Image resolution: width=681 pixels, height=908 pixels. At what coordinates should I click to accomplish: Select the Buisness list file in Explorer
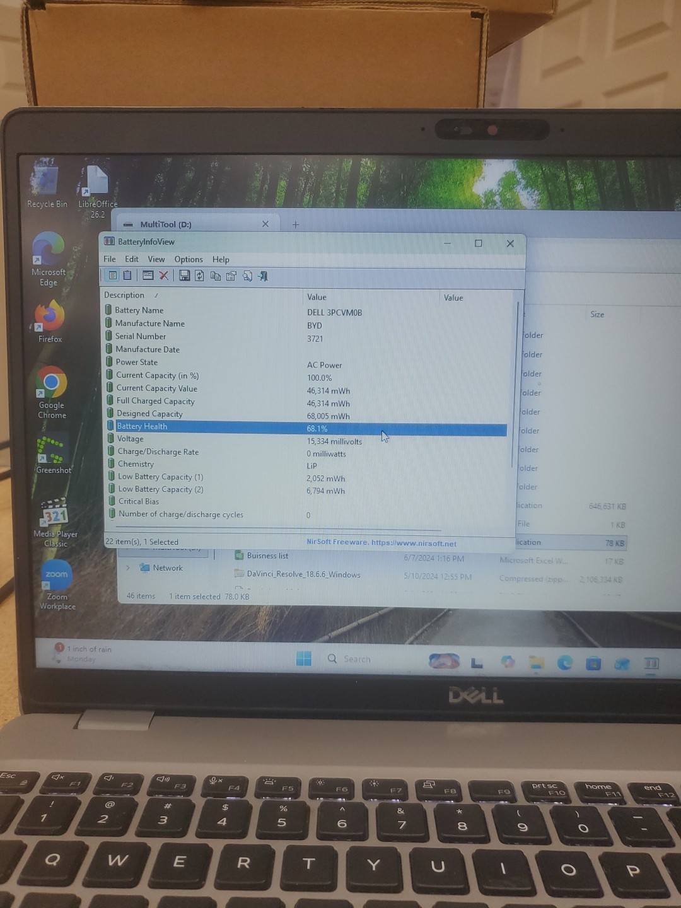(x=261, y=556)
